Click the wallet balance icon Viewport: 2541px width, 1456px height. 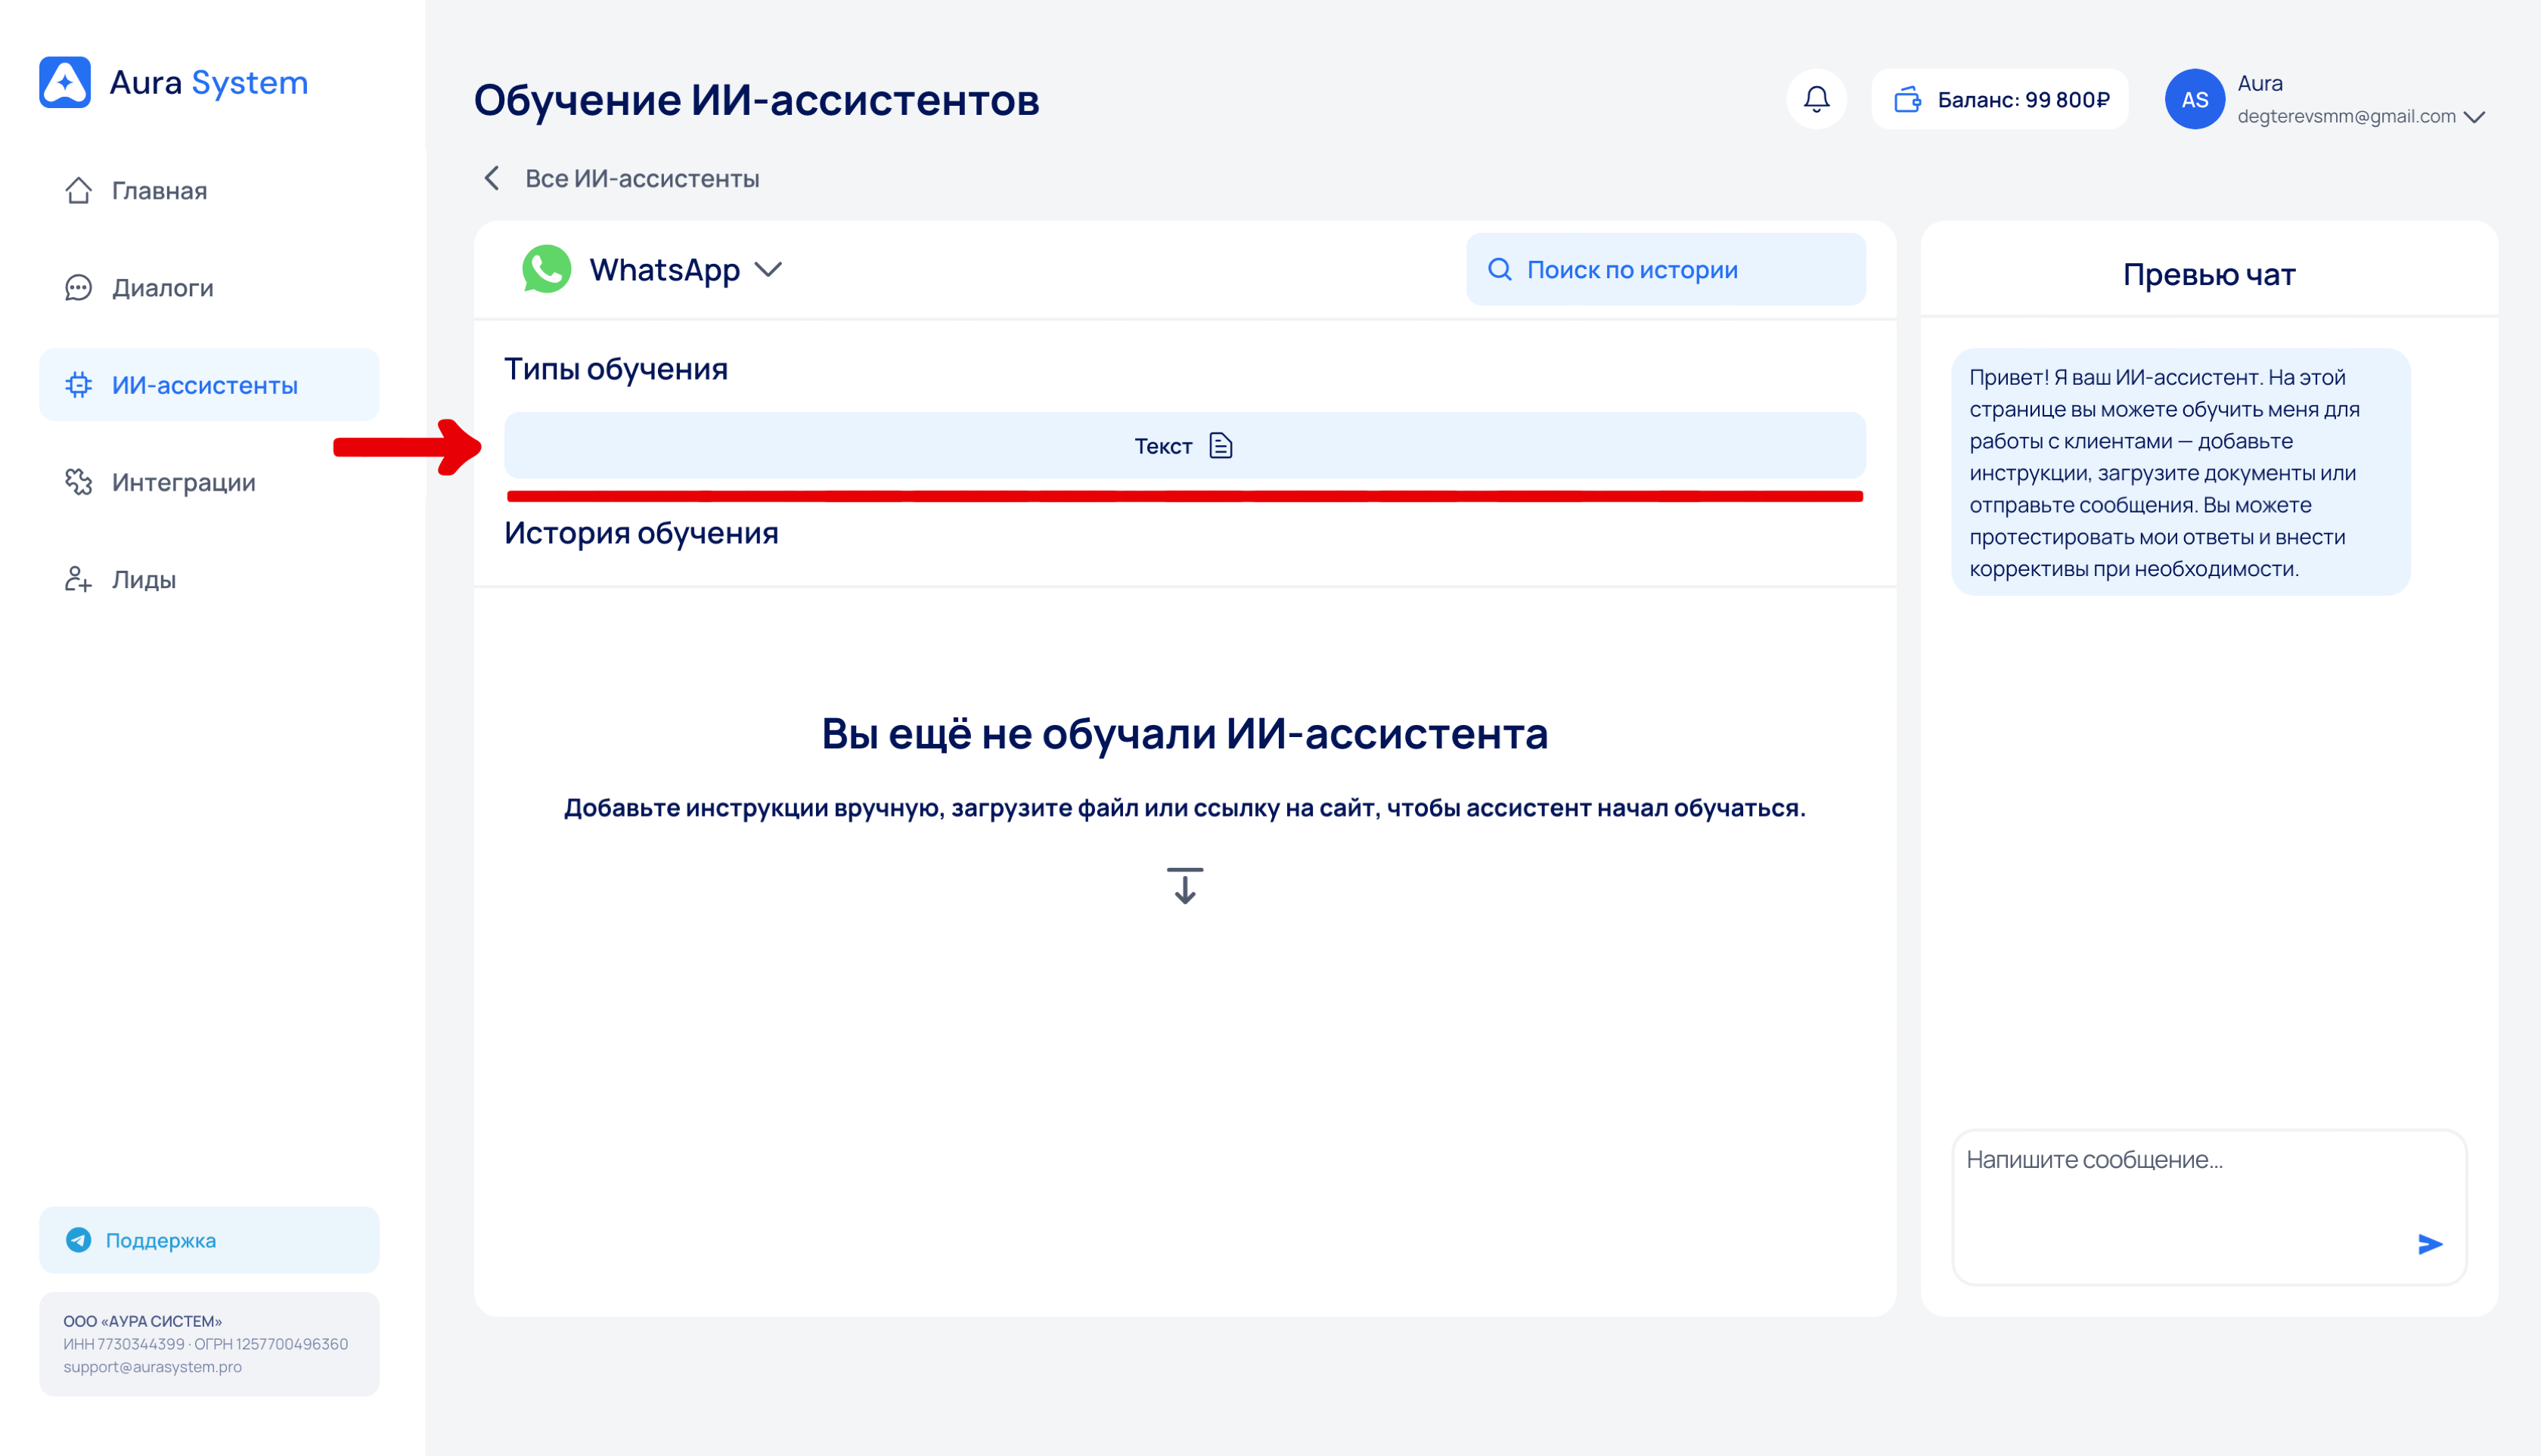[x=1907, y=99]
